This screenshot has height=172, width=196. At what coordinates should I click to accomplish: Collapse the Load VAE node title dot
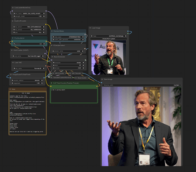[13, 63]
